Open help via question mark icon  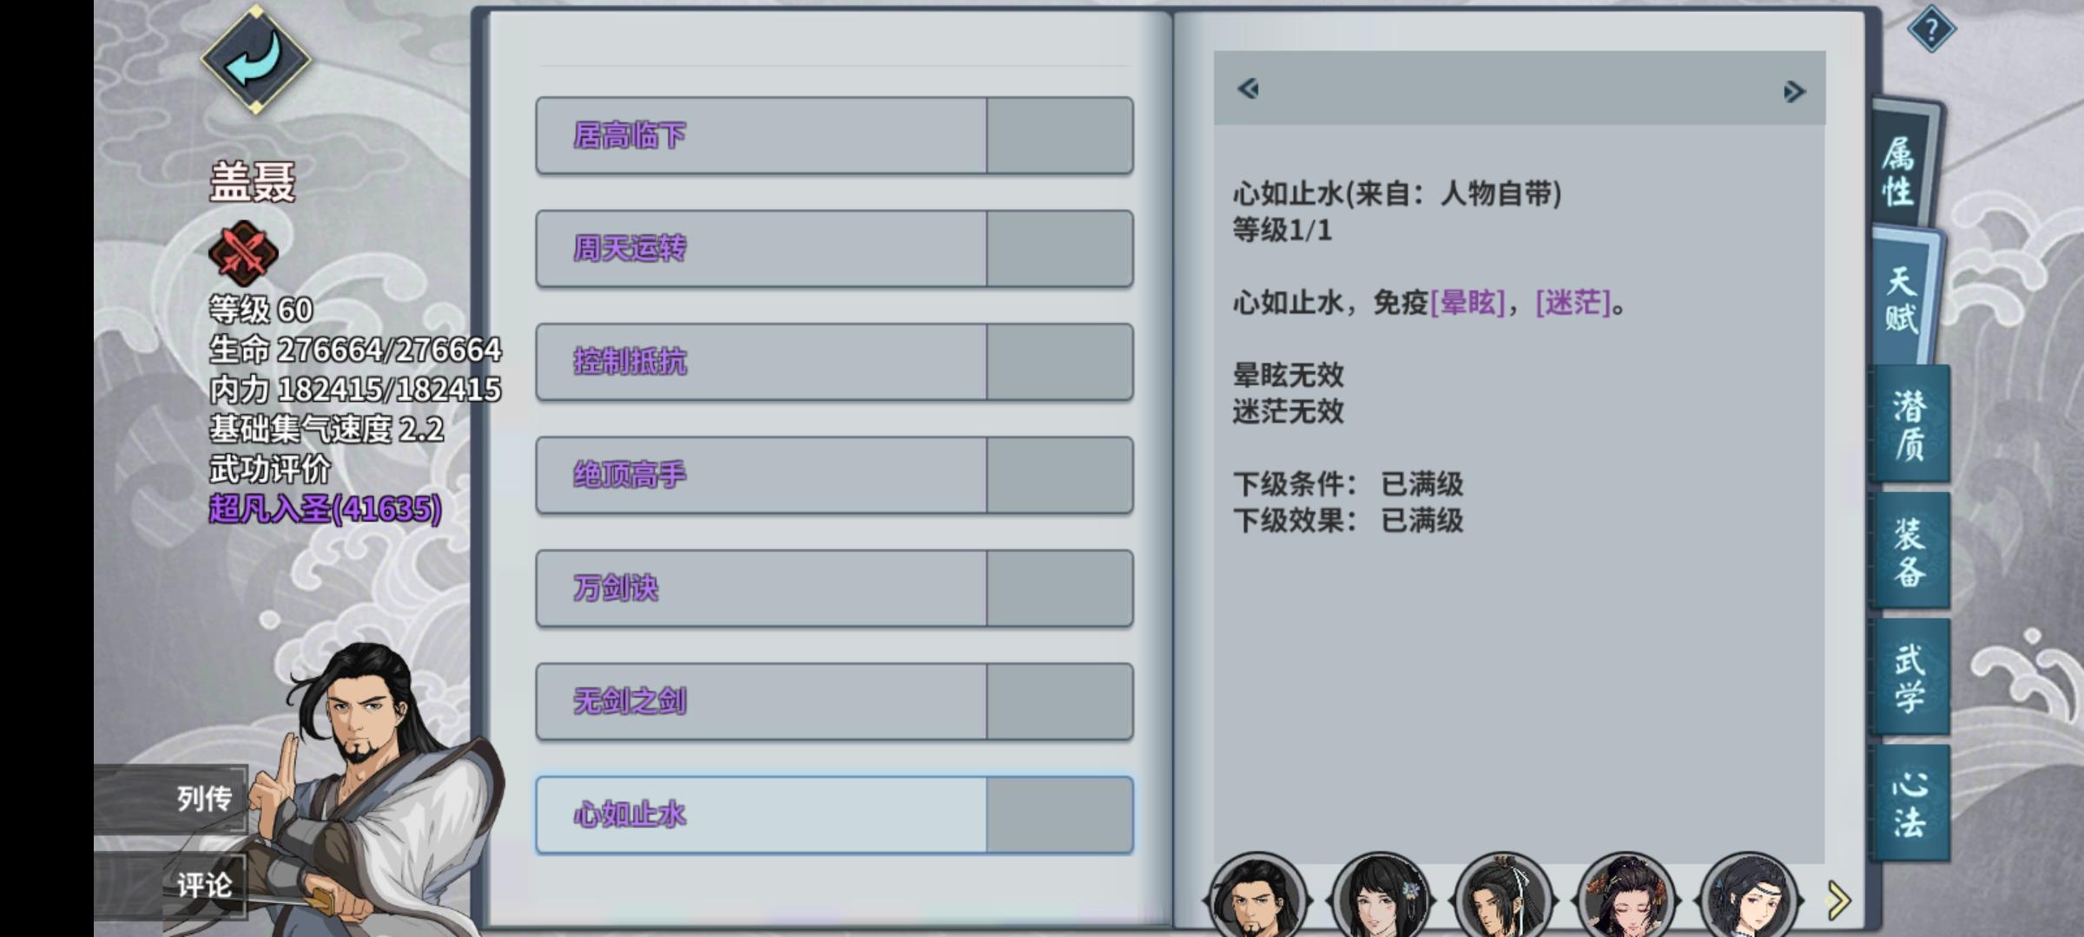coord(1931,29)
